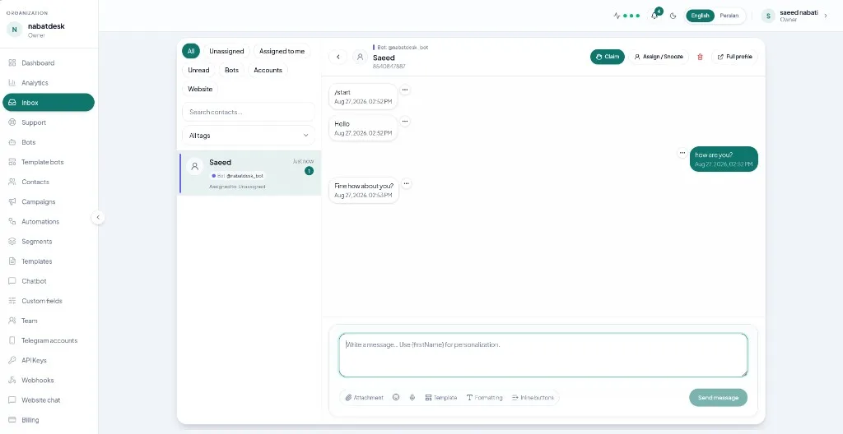Insert a Template into the message

coord(441,398)
